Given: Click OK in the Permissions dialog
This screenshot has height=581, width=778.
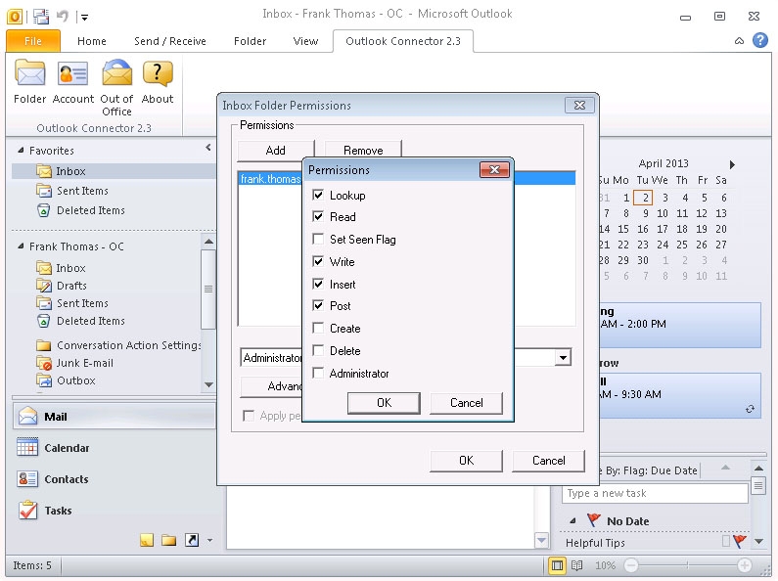Looking at the screenshot, I should pyautogui.click(x=384, y=403).
